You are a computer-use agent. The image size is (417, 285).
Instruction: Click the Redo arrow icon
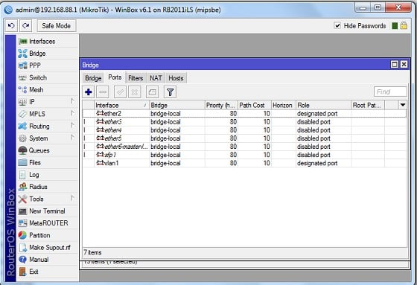coord(25,26)
